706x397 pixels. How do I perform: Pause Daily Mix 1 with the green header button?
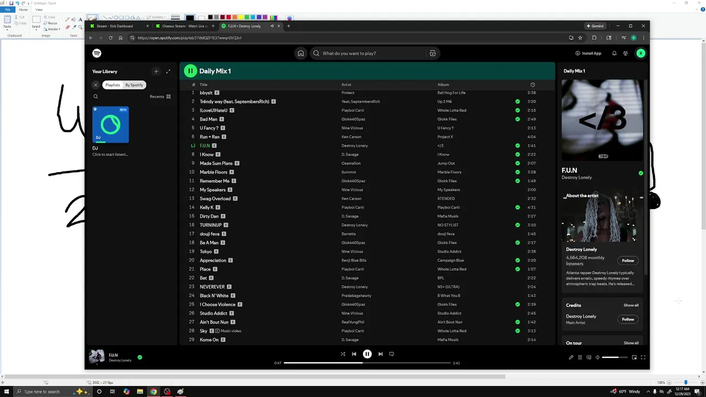point(190,71)
